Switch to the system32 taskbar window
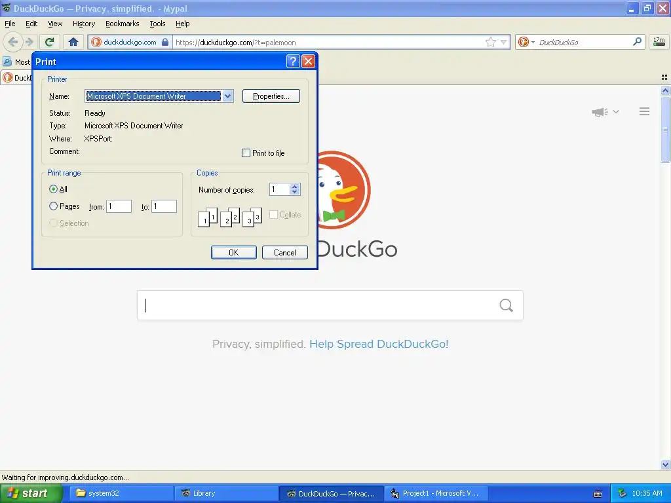Viewport: 671px width, 503px height. [x=121, y=493]
